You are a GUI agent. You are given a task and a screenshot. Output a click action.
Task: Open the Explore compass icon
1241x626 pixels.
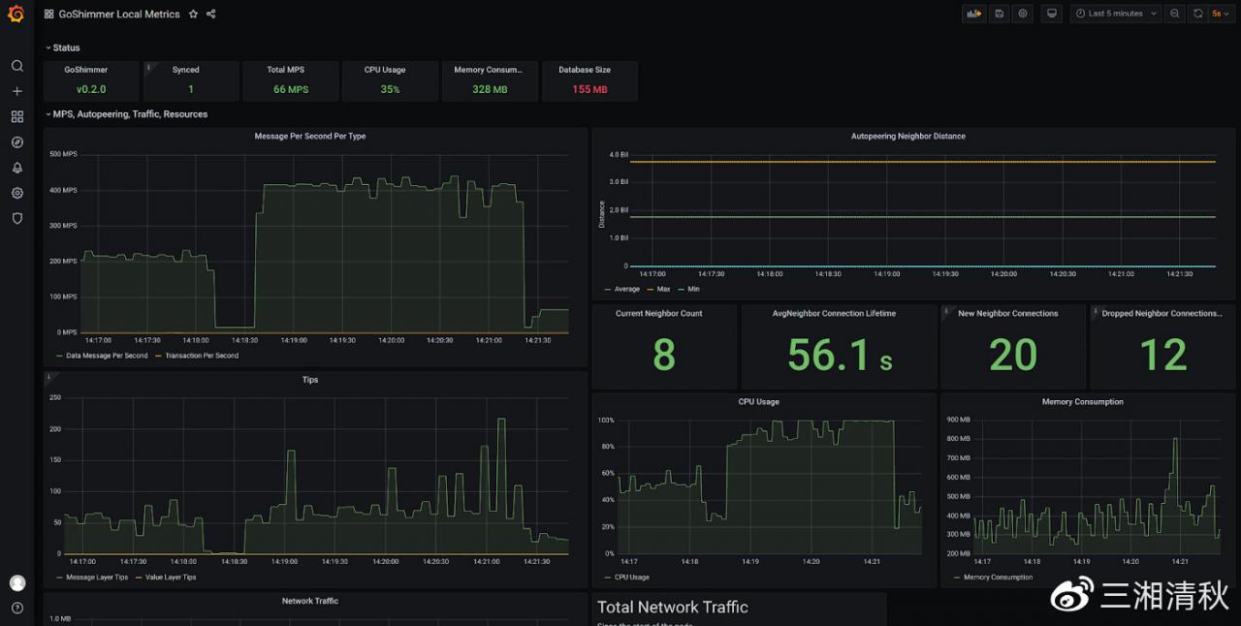pyautogui.click(x=16, y=142)
